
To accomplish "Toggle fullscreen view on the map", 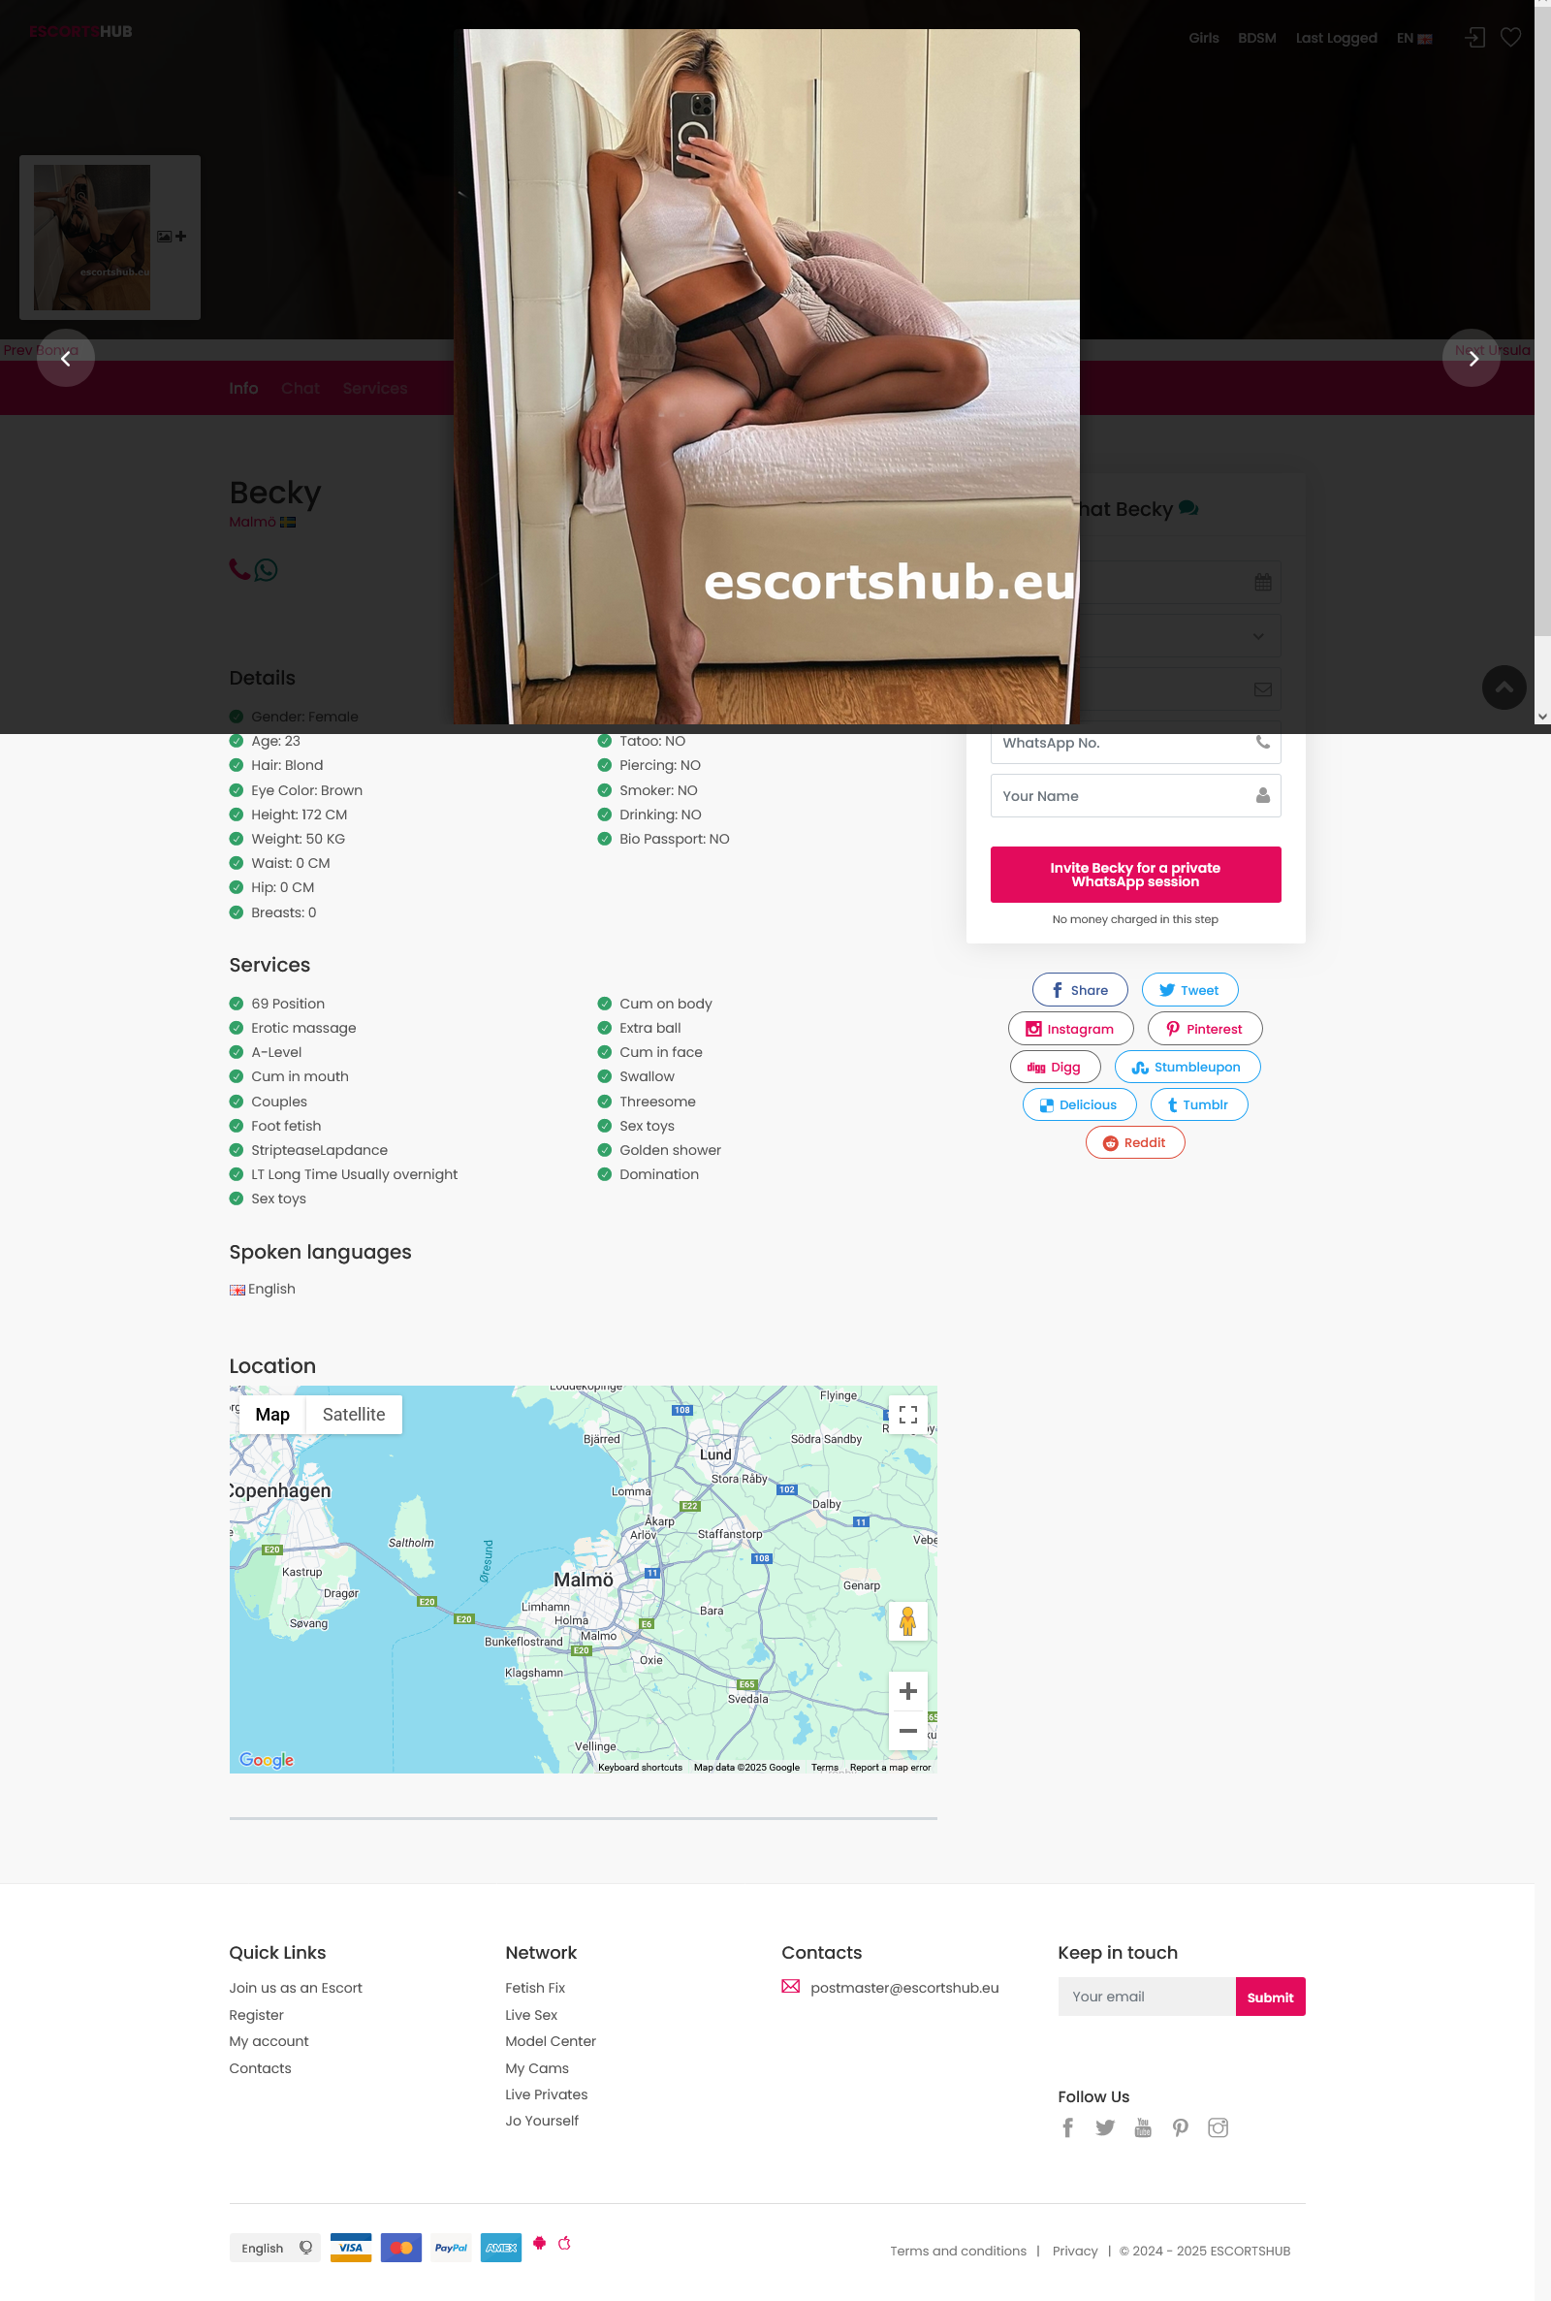I will point(907,1415).
